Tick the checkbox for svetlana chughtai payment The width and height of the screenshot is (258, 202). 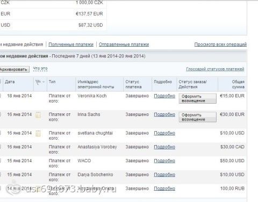tap(1, 133)
